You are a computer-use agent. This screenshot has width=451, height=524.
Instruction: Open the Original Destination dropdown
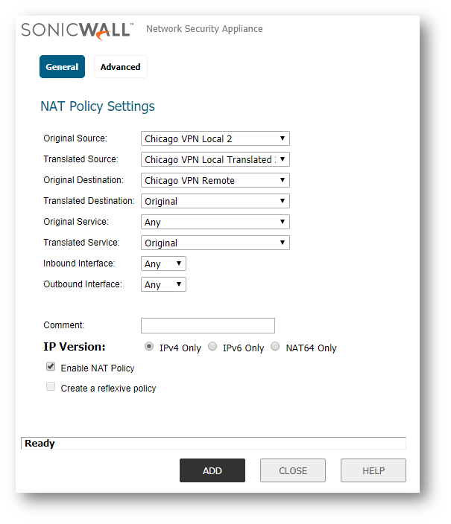[x=215, y=180]
